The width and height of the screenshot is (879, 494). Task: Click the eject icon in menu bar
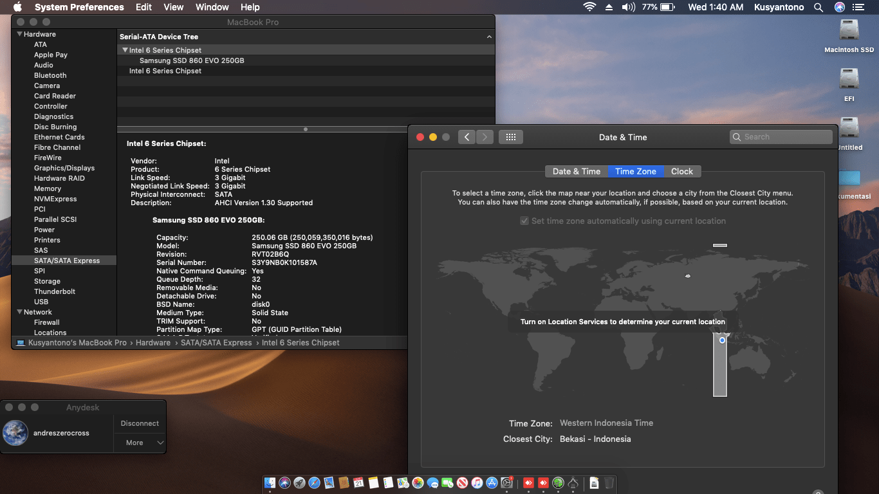(x=609, y=7)
